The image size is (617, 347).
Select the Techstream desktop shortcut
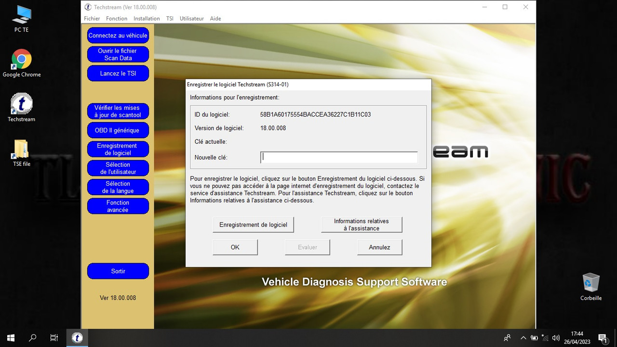click(x=22, y=107)
